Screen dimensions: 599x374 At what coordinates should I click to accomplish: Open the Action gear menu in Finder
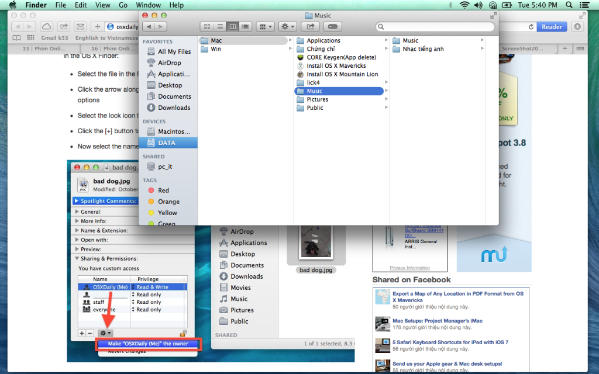[x=288, y=27]
